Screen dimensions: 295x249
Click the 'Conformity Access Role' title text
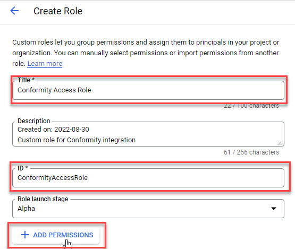(x=54, y=90)
